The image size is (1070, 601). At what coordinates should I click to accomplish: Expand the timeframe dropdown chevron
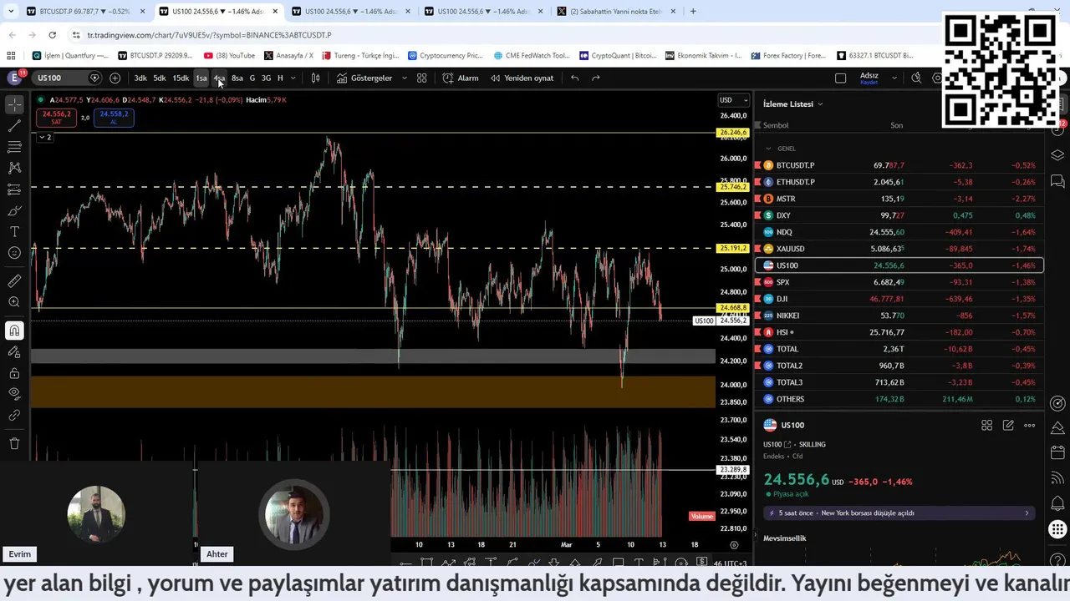pos(293,78)
